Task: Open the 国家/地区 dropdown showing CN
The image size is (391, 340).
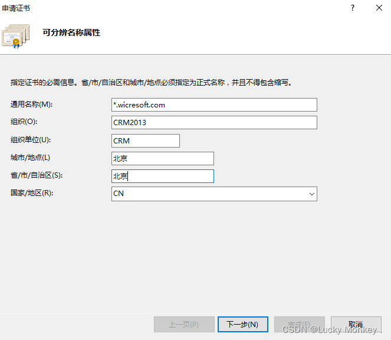Action: pyautogui.click(x=214, y=194)
